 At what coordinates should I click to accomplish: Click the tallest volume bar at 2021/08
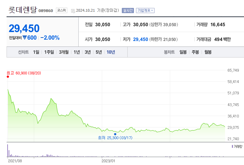click(x=8, y=151)
